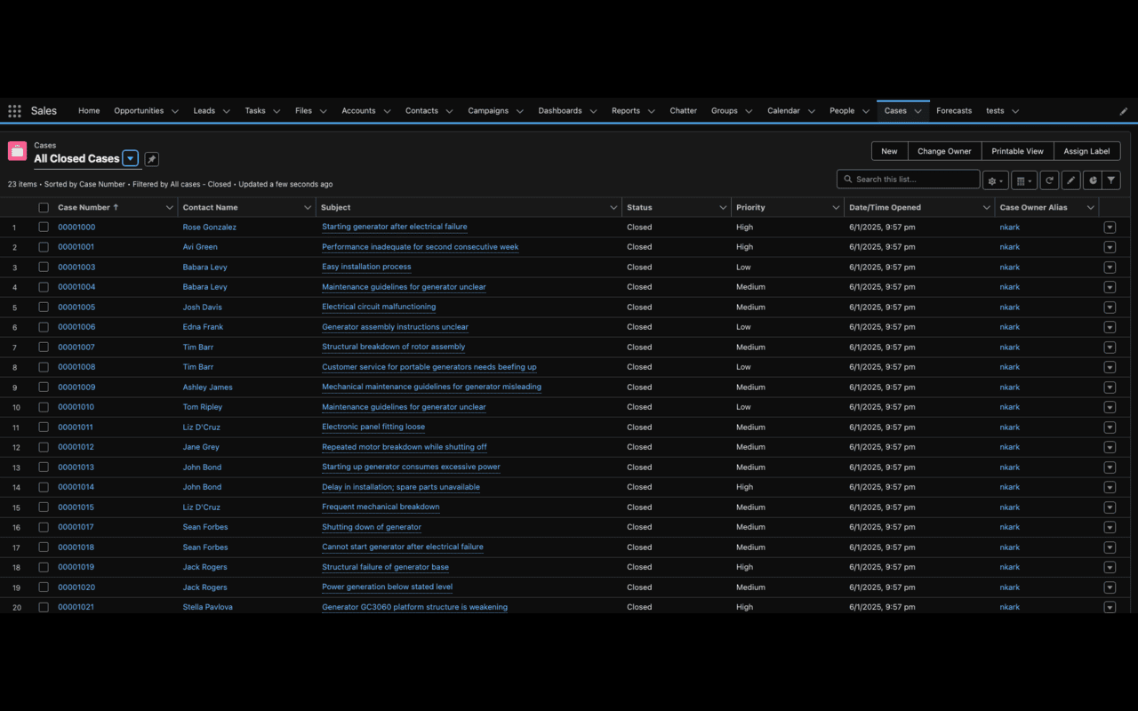The image size is (1138, 711).
Task: Open the filters panel icon
Action: [1111, 180]
